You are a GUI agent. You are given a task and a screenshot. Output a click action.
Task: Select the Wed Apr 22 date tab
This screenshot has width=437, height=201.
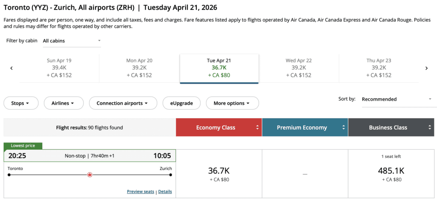click(x=299, y=68)
